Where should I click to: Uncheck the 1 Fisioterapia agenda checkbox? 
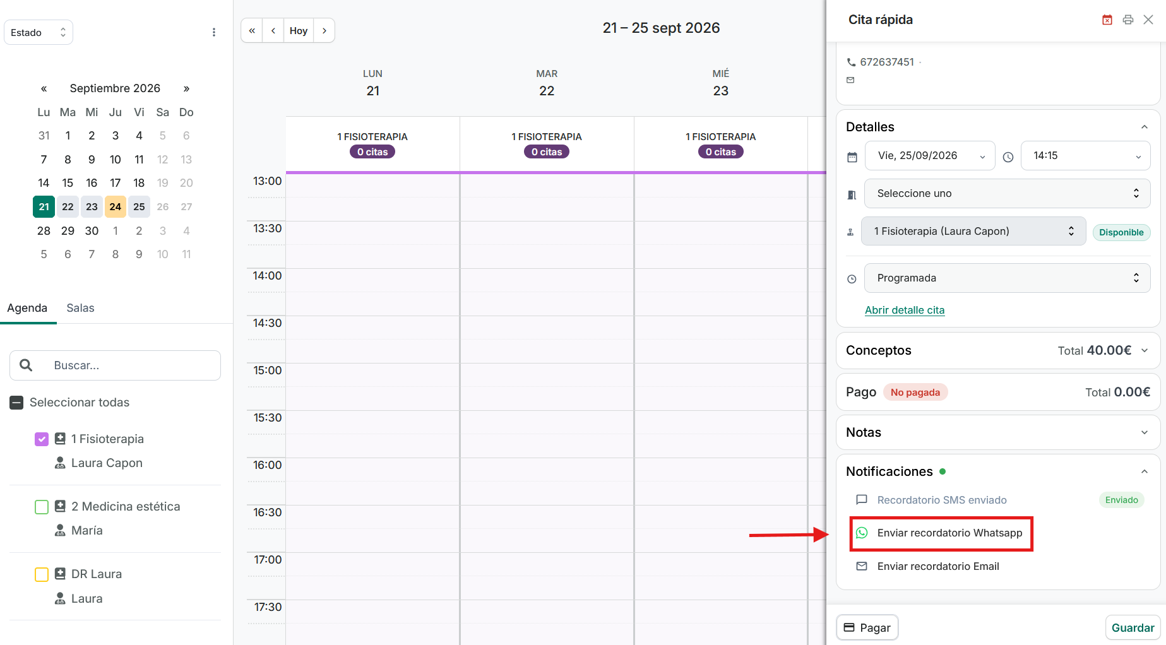coord(42,439)
